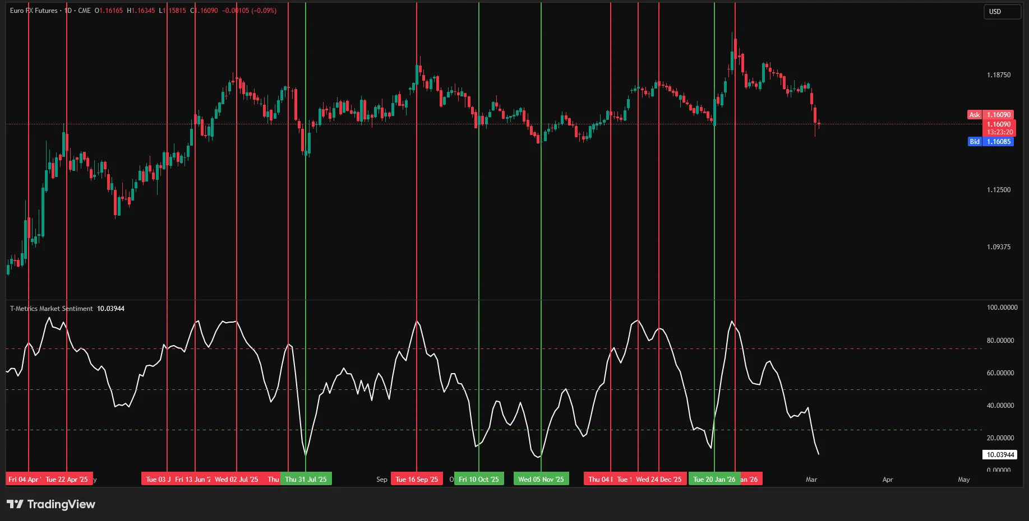
Task: Select the Thu 31 Jul '25 green event marker
Action: click(x=306, y=479)
